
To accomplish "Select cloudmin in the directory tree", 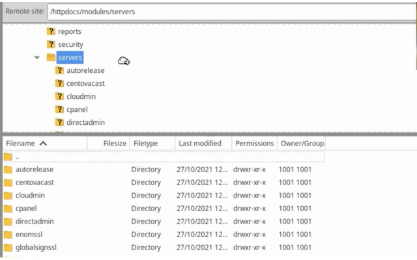I will point(81,96).
